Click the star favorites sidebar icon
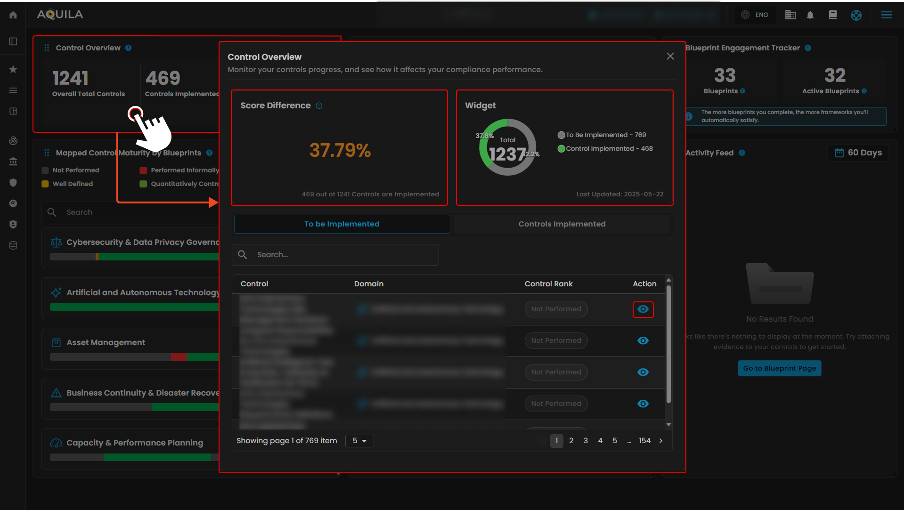904x510 pixels. click(x=13, y=69)
